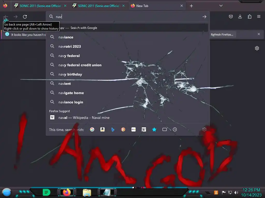Open search settings gear in dropdown
The width and height of the screenshot is (265, 198).
(204, 129)
